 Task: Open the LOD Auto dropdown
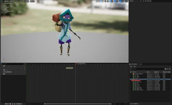click(x=26, y=1)
